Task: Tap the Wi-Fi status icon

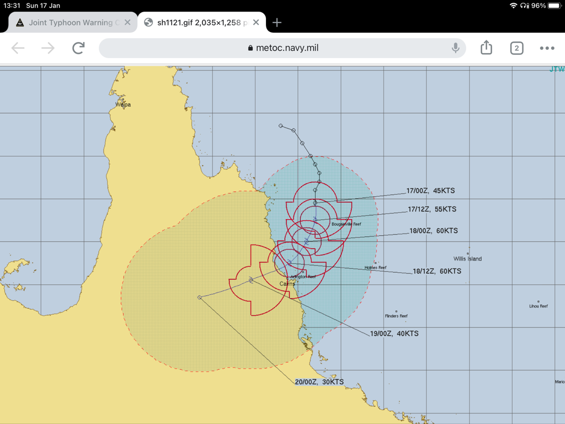Action: pyautogui.click(x=513, y=6)
